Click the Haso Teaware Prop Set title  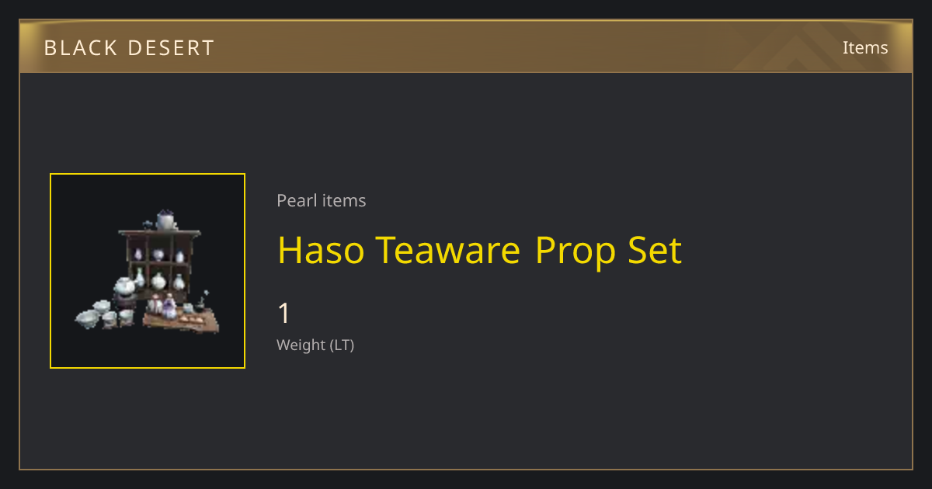[480, 250]
